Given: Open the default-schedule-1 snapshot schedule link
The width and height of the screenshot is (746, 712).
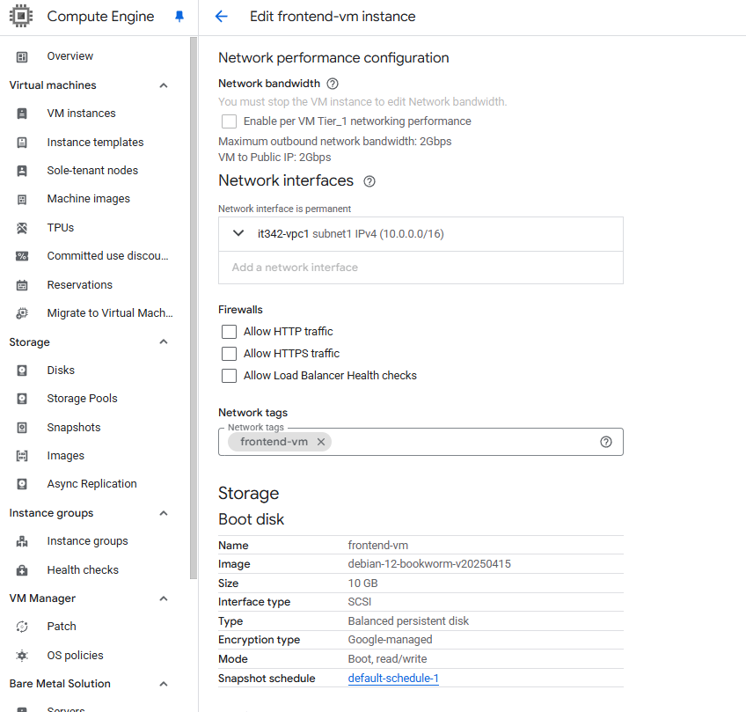Looking at the screenshot, I should tap(393, 679).
